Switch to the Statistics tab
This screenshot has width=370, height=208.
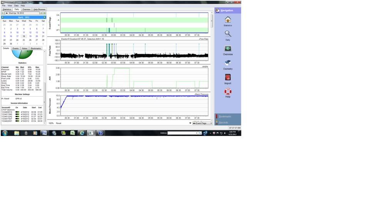(7, 9)
